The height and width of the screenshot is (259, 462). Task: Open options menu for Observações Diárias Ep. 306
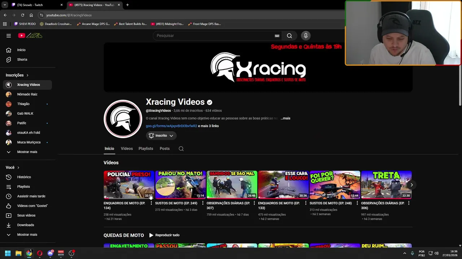[409, 203]
